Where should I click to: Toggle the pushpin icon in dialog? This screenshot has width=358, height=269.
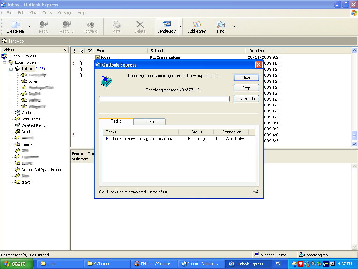tap(256, 192)
